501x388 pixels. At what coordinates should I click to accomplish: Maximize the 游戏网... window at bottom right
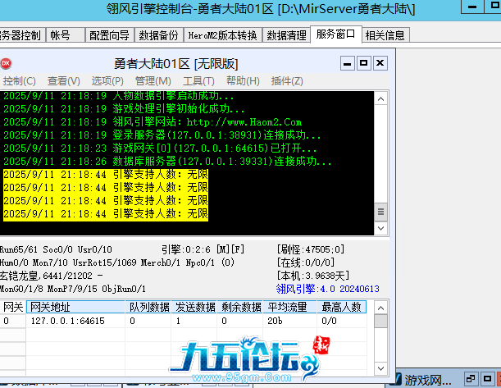click(x=487, y=379)
